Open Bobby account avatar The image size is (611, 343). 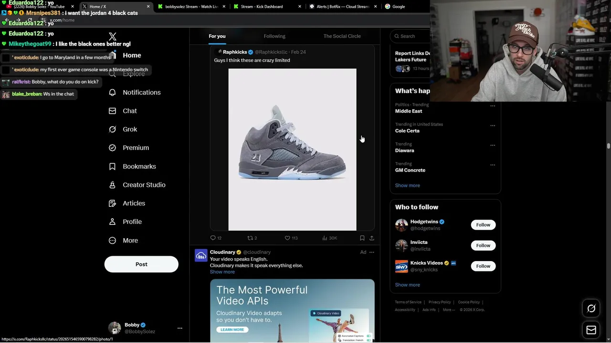point(115,328)
